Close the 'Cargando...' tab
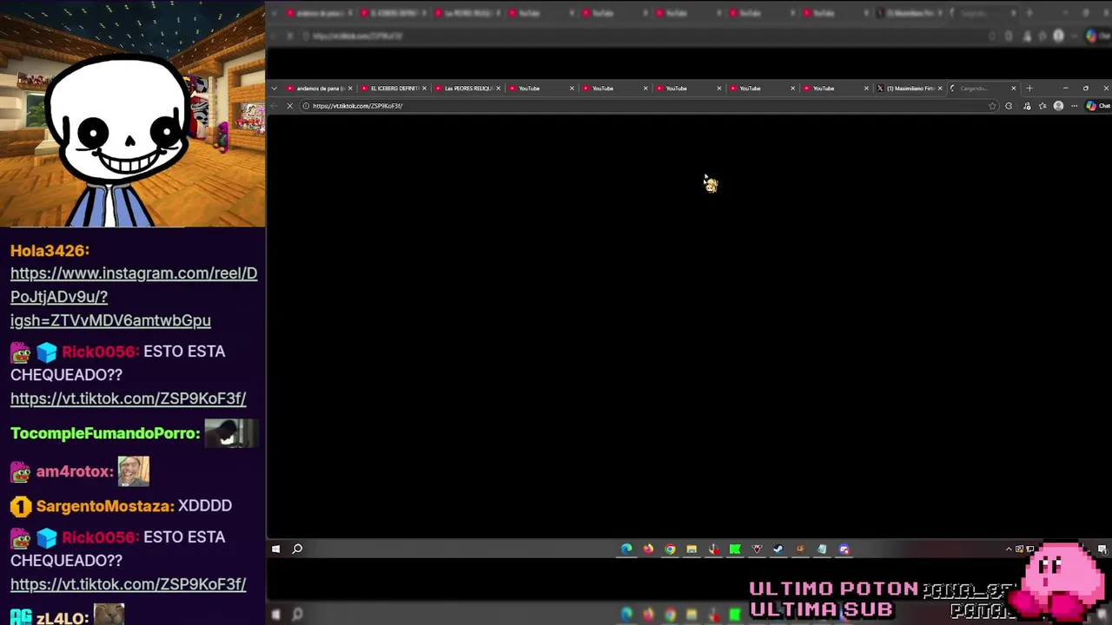This screenshot has width=1112, height=625. pyautogui.click(x=1013, y=88)
